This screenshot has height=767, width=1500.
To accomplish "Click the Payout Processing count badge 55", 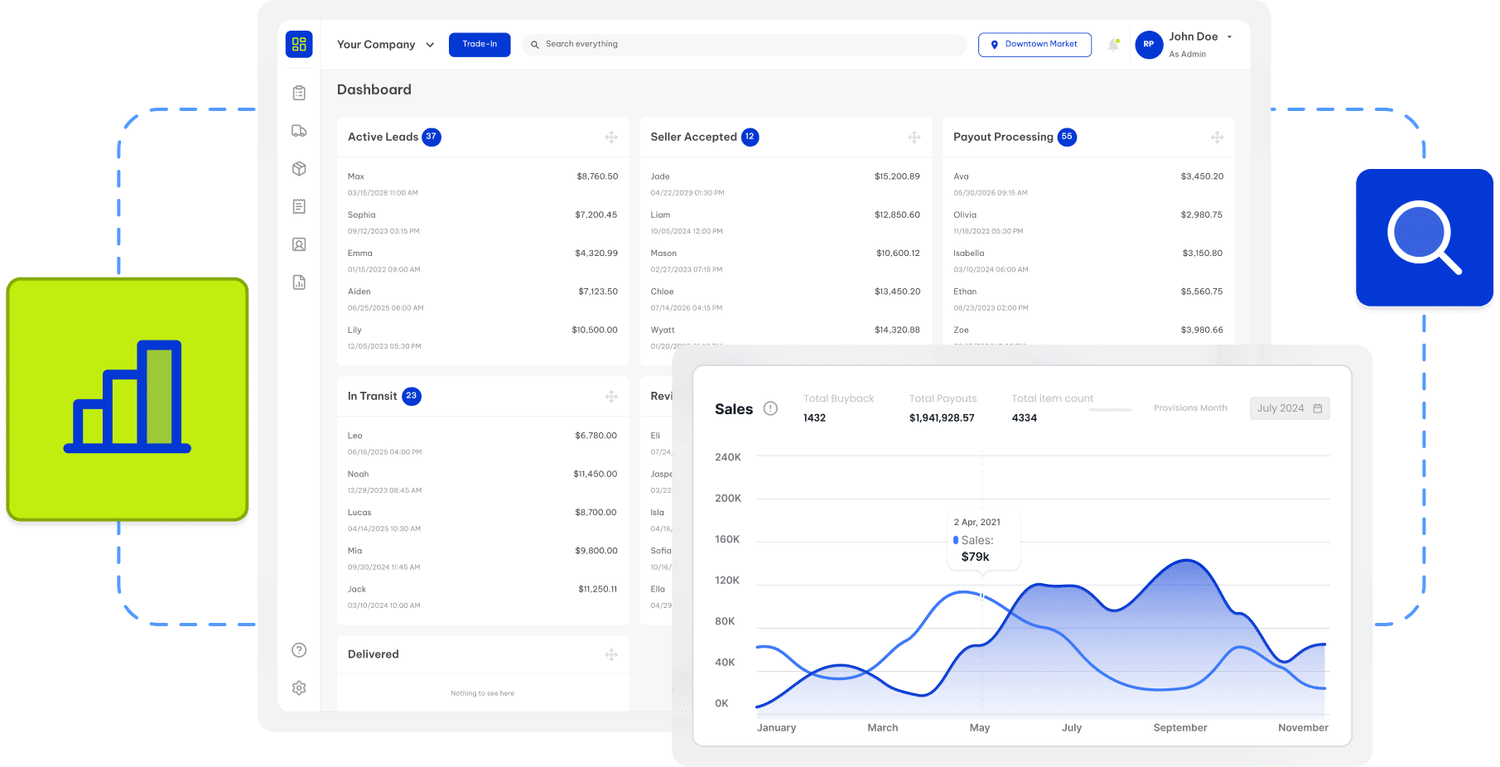I will [1068, 137].
